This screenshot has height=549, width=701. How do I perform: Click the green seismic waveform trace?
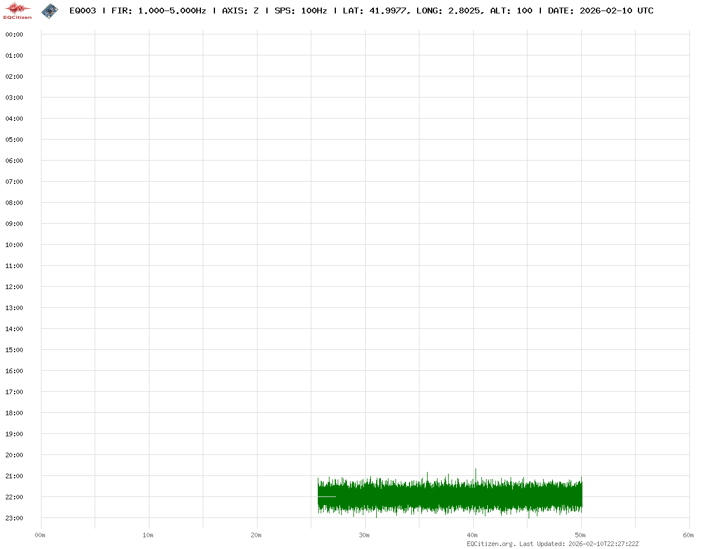[450, 497]
